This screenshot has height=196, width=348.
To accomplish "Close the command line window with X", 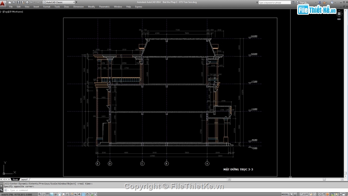I will (x=1, y=186).
